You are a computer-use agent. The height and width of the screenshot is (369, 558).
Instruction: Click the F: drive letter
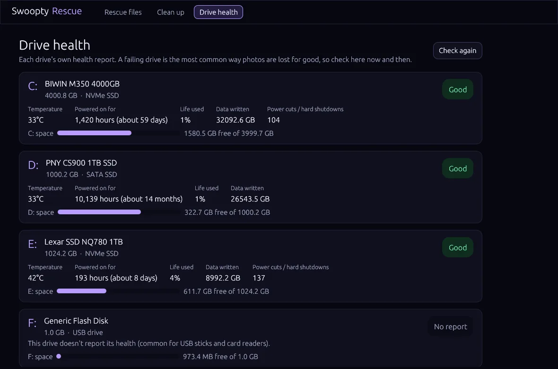point(32,324)
